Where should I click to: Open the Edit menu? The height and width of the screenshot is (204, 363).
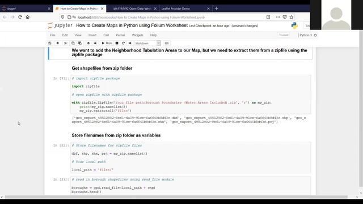pos(65,35)
